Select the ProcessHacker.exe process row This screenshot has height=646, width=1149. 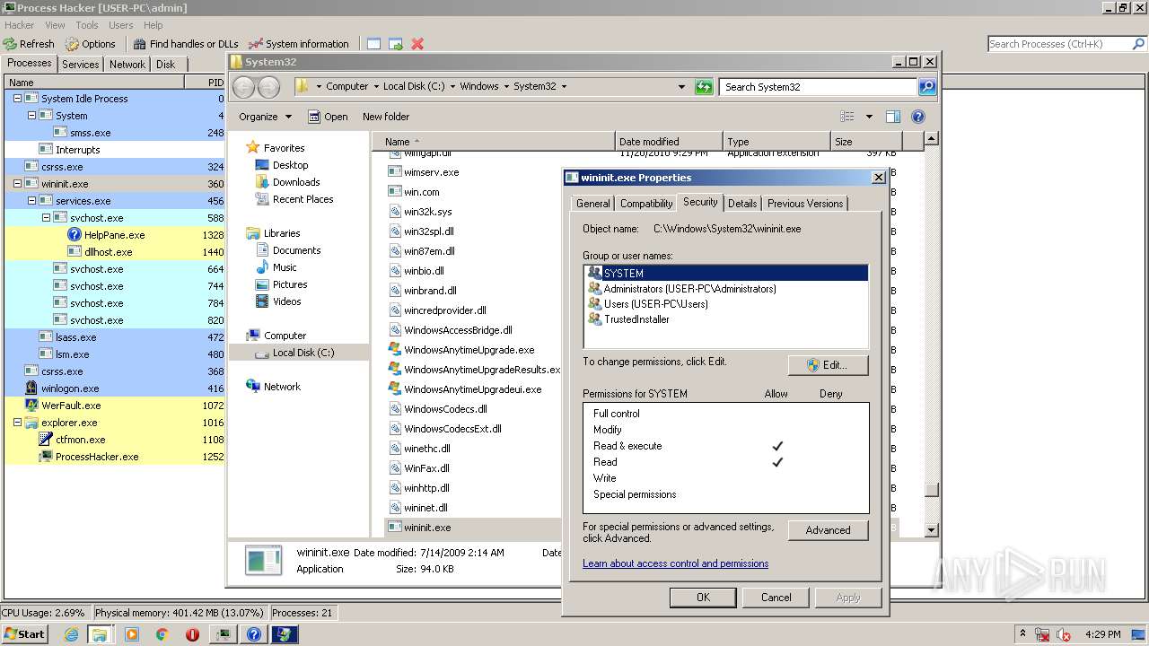point(115,457)
